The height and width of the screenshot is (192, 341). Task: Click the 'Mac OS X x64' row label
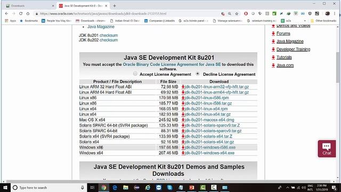point(92,119)
